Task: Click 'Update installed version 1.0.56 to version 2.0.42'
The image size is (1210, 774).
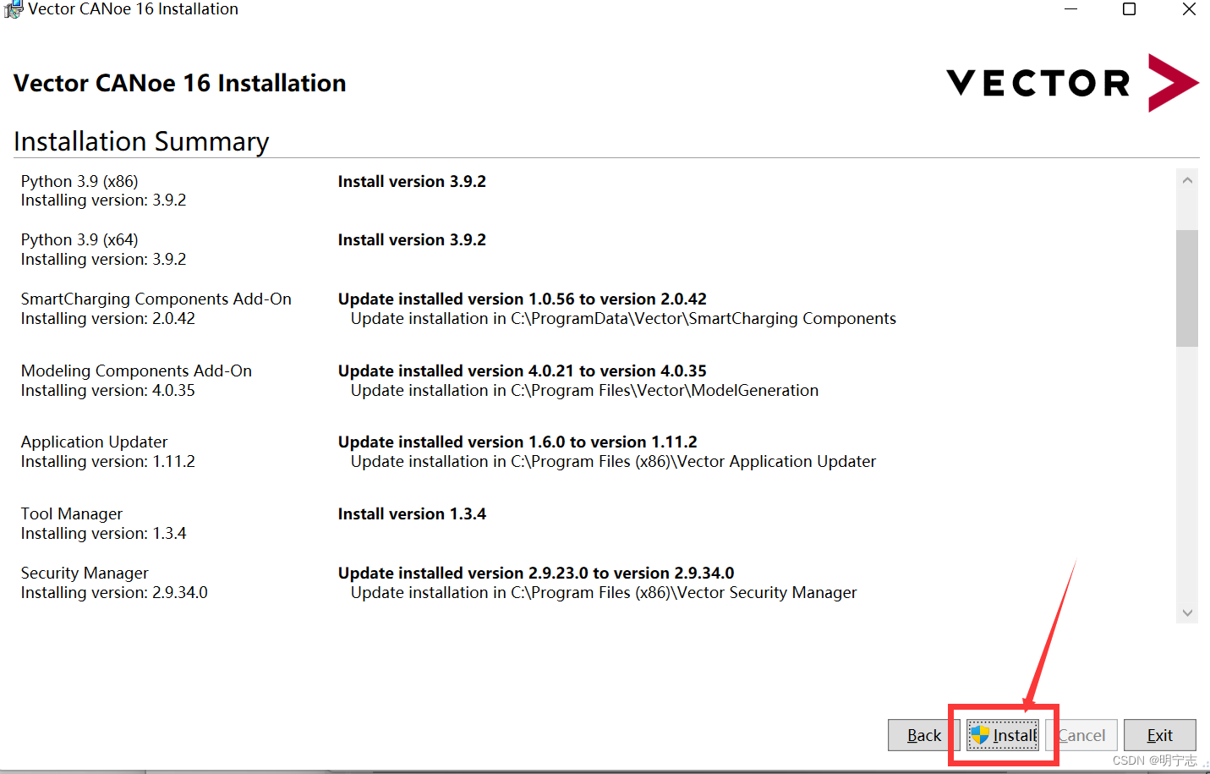Action: [523, 299]
